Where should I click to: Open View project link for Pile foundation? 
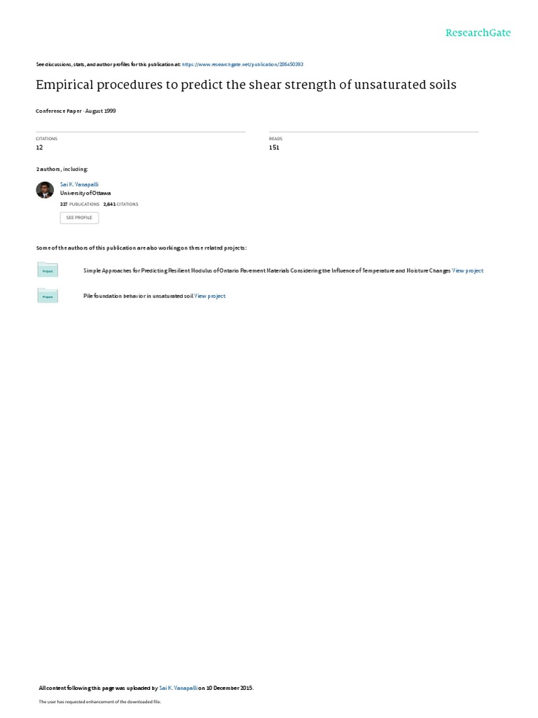(x=209, y=296)
